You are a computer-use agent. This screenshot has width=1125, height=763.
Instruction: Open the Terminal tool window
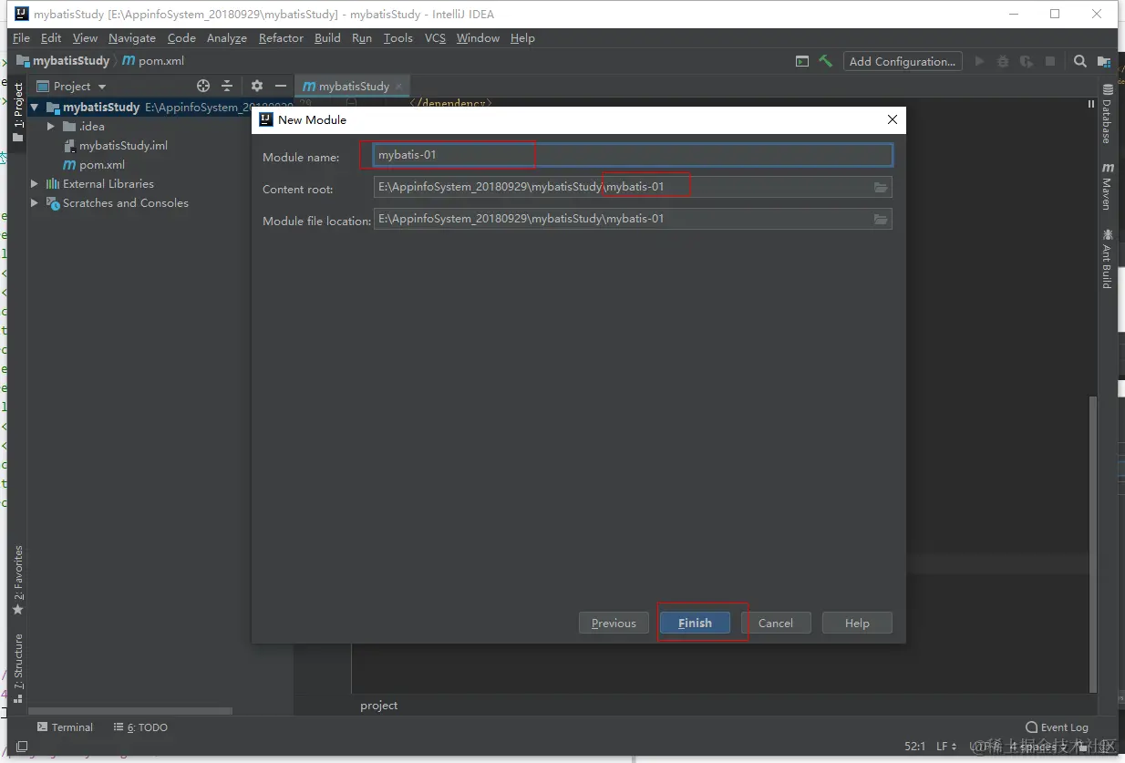point(65,727)
